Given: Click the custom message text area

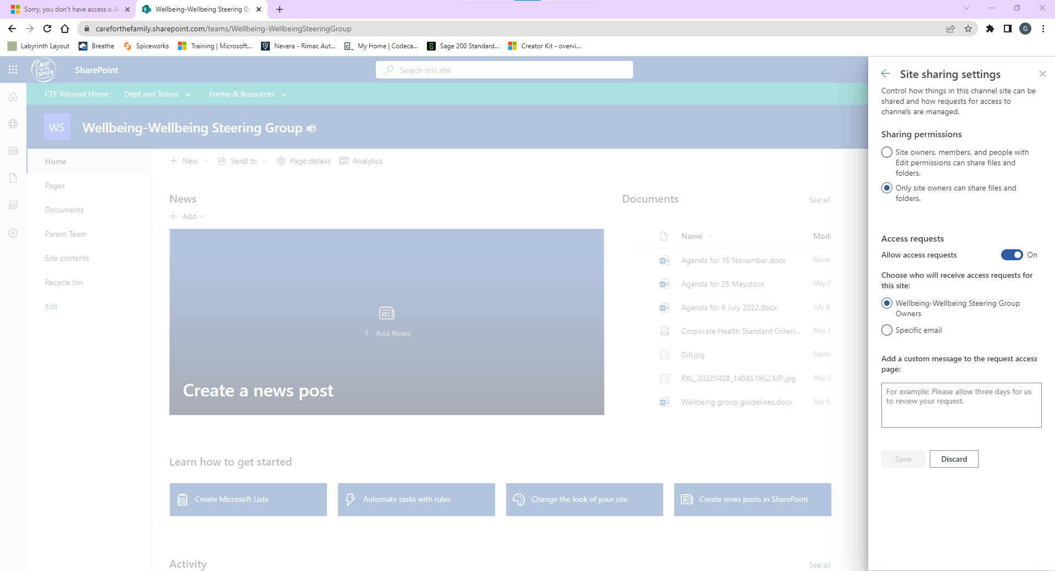Looking at the screenshot, I should click(x=962, y=405).
